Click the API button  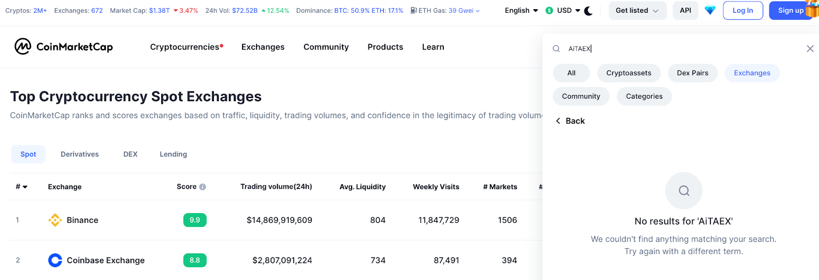point(685,10)
